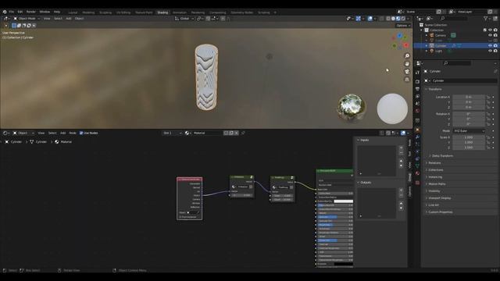500x281 pixels.
Task: Open the Global transform orientation dropdown
Action: pyautogui.click(x=184, y=19)
